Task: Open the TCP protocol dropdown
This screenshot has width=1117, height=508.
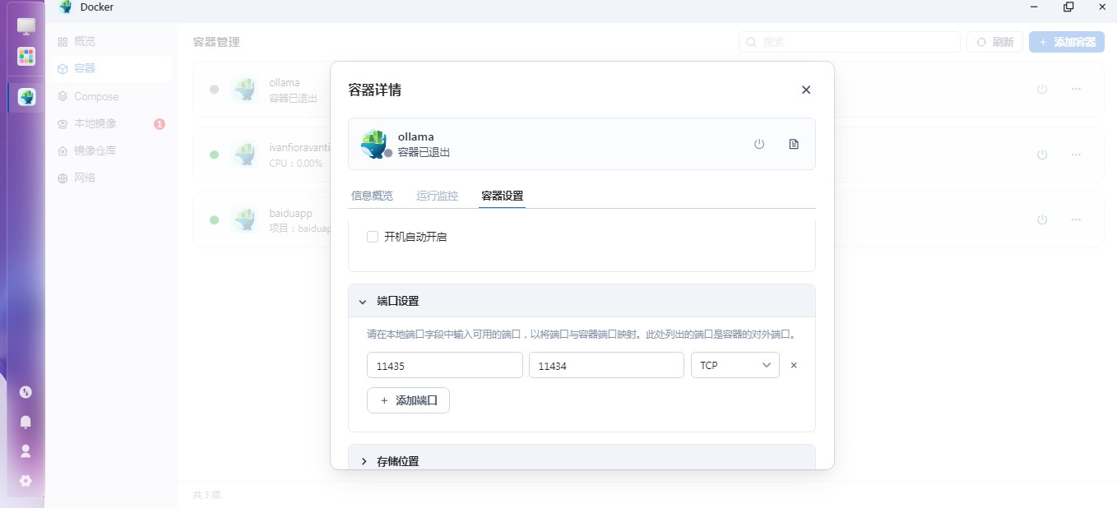Action: point(735,365)
